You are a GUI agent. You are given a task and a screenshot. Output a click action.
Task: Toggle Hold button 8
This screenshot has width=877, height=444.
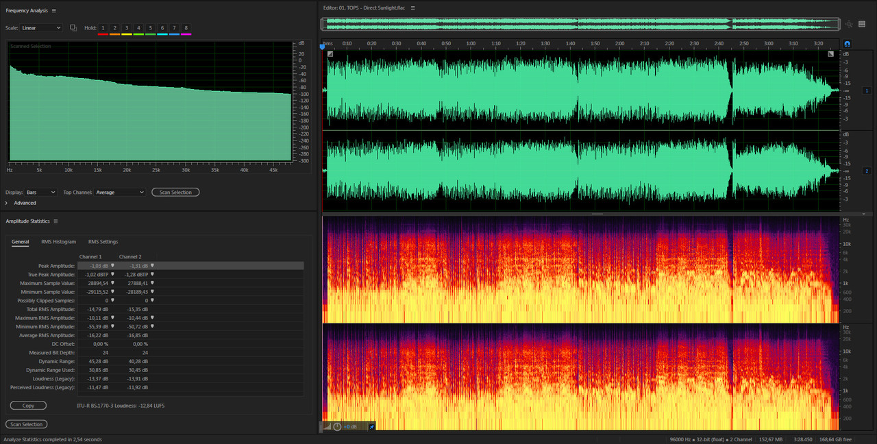tap(186, 27)
